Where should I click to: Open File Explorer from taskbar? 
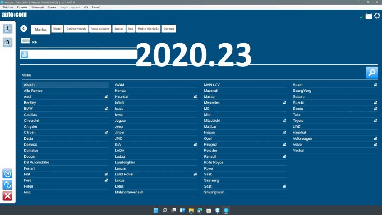point(191,210)
